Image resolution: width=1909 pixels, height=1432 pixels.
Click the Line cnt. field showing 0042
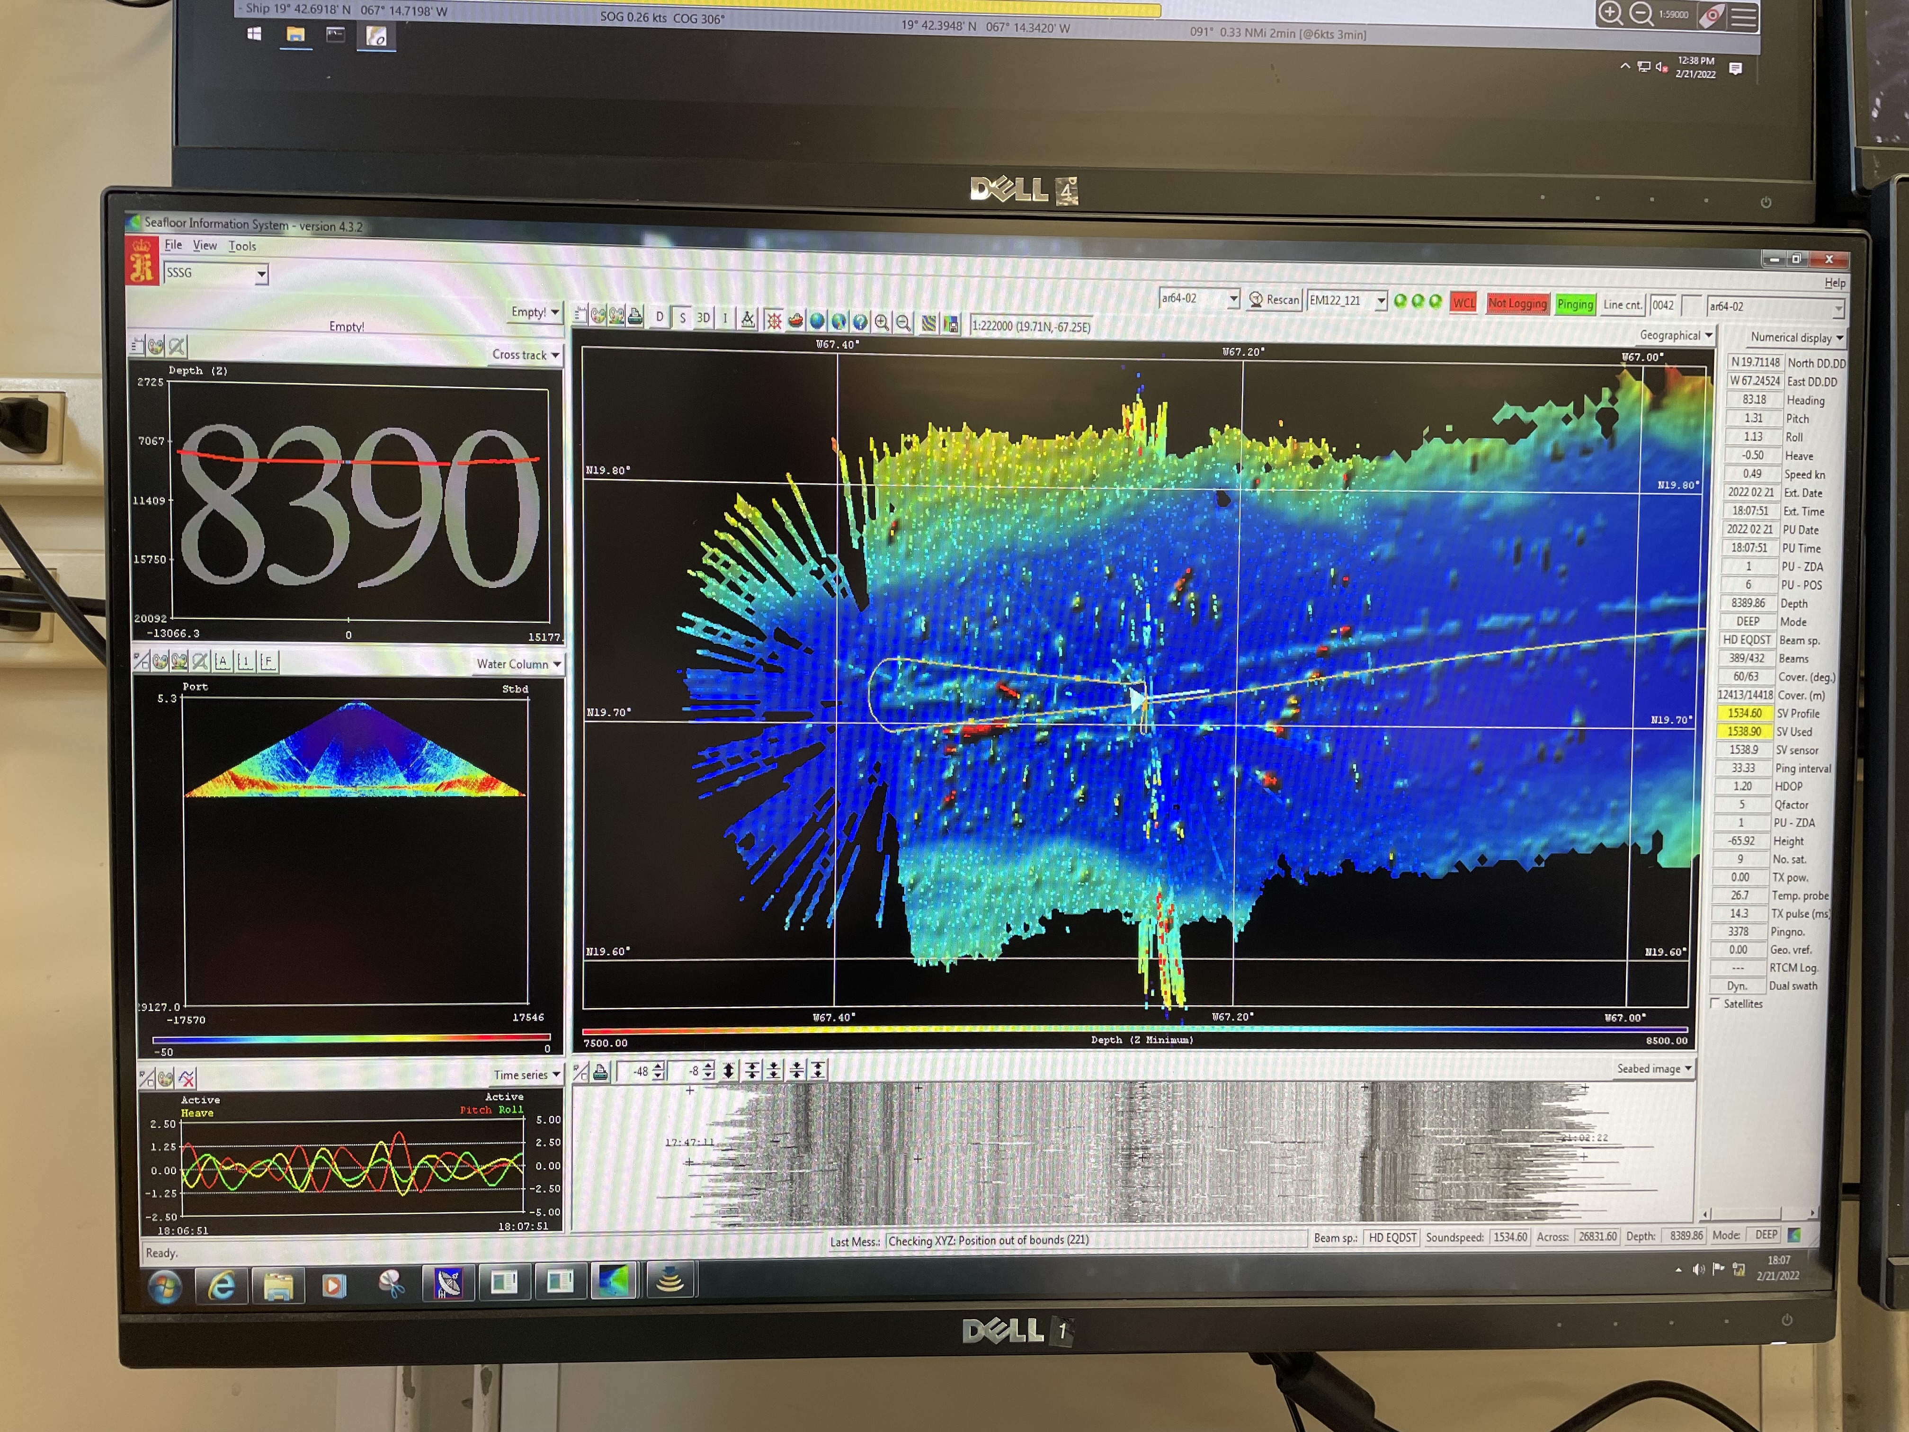1663,304
